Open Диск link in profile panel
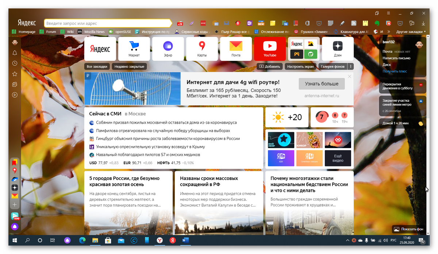438x254 pixels. coord(387,65)
